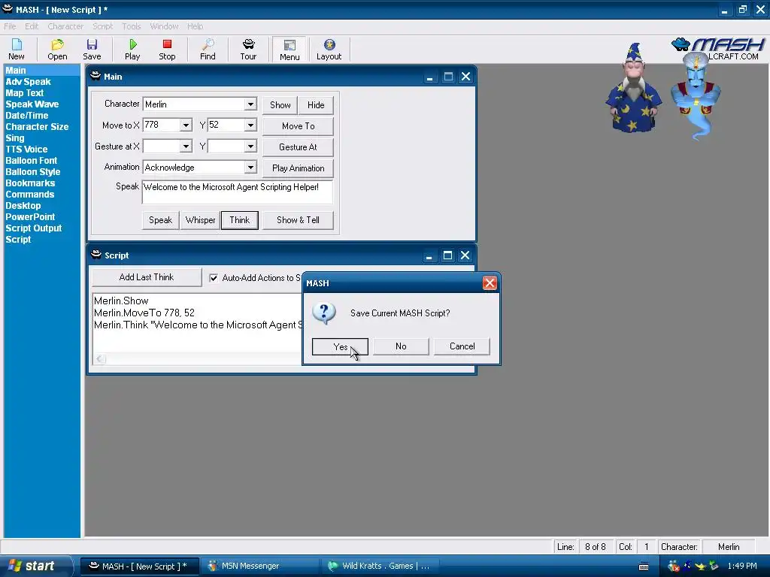Screen dimensions: 770x577
Task: Click the Speak button below the text box
Action: [161, 220]
